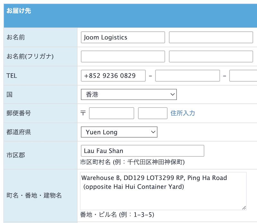Click the 〒 postal mark symbol

tap(83, 113)
